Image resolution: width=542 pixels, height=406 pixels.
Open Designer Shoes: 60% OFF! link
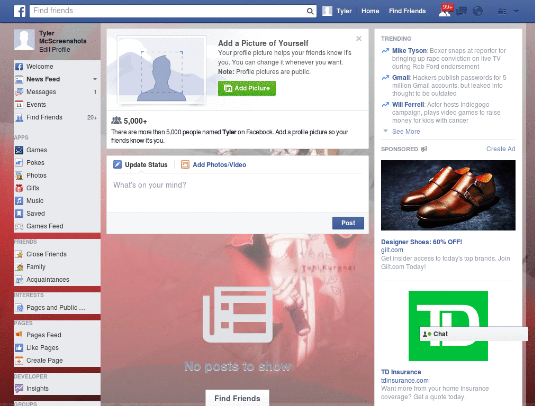pos(421,242)
